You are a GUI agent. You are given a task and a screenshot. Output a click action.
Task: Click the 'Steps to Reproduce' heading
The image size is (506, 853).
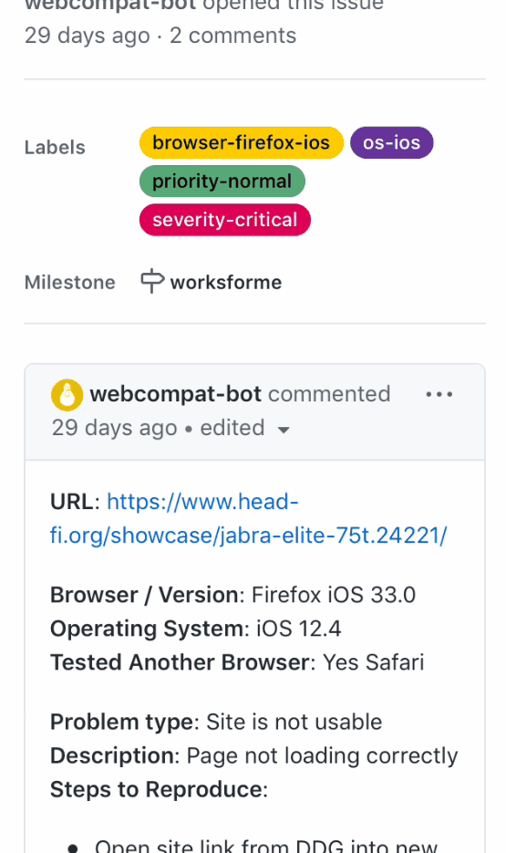[x=157, y=789]
